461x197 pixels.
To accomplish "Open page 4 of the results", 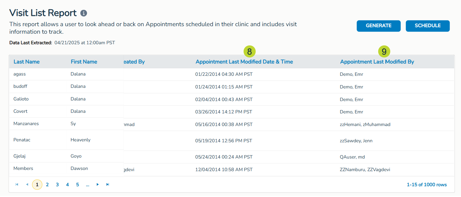I will point(67,185).
